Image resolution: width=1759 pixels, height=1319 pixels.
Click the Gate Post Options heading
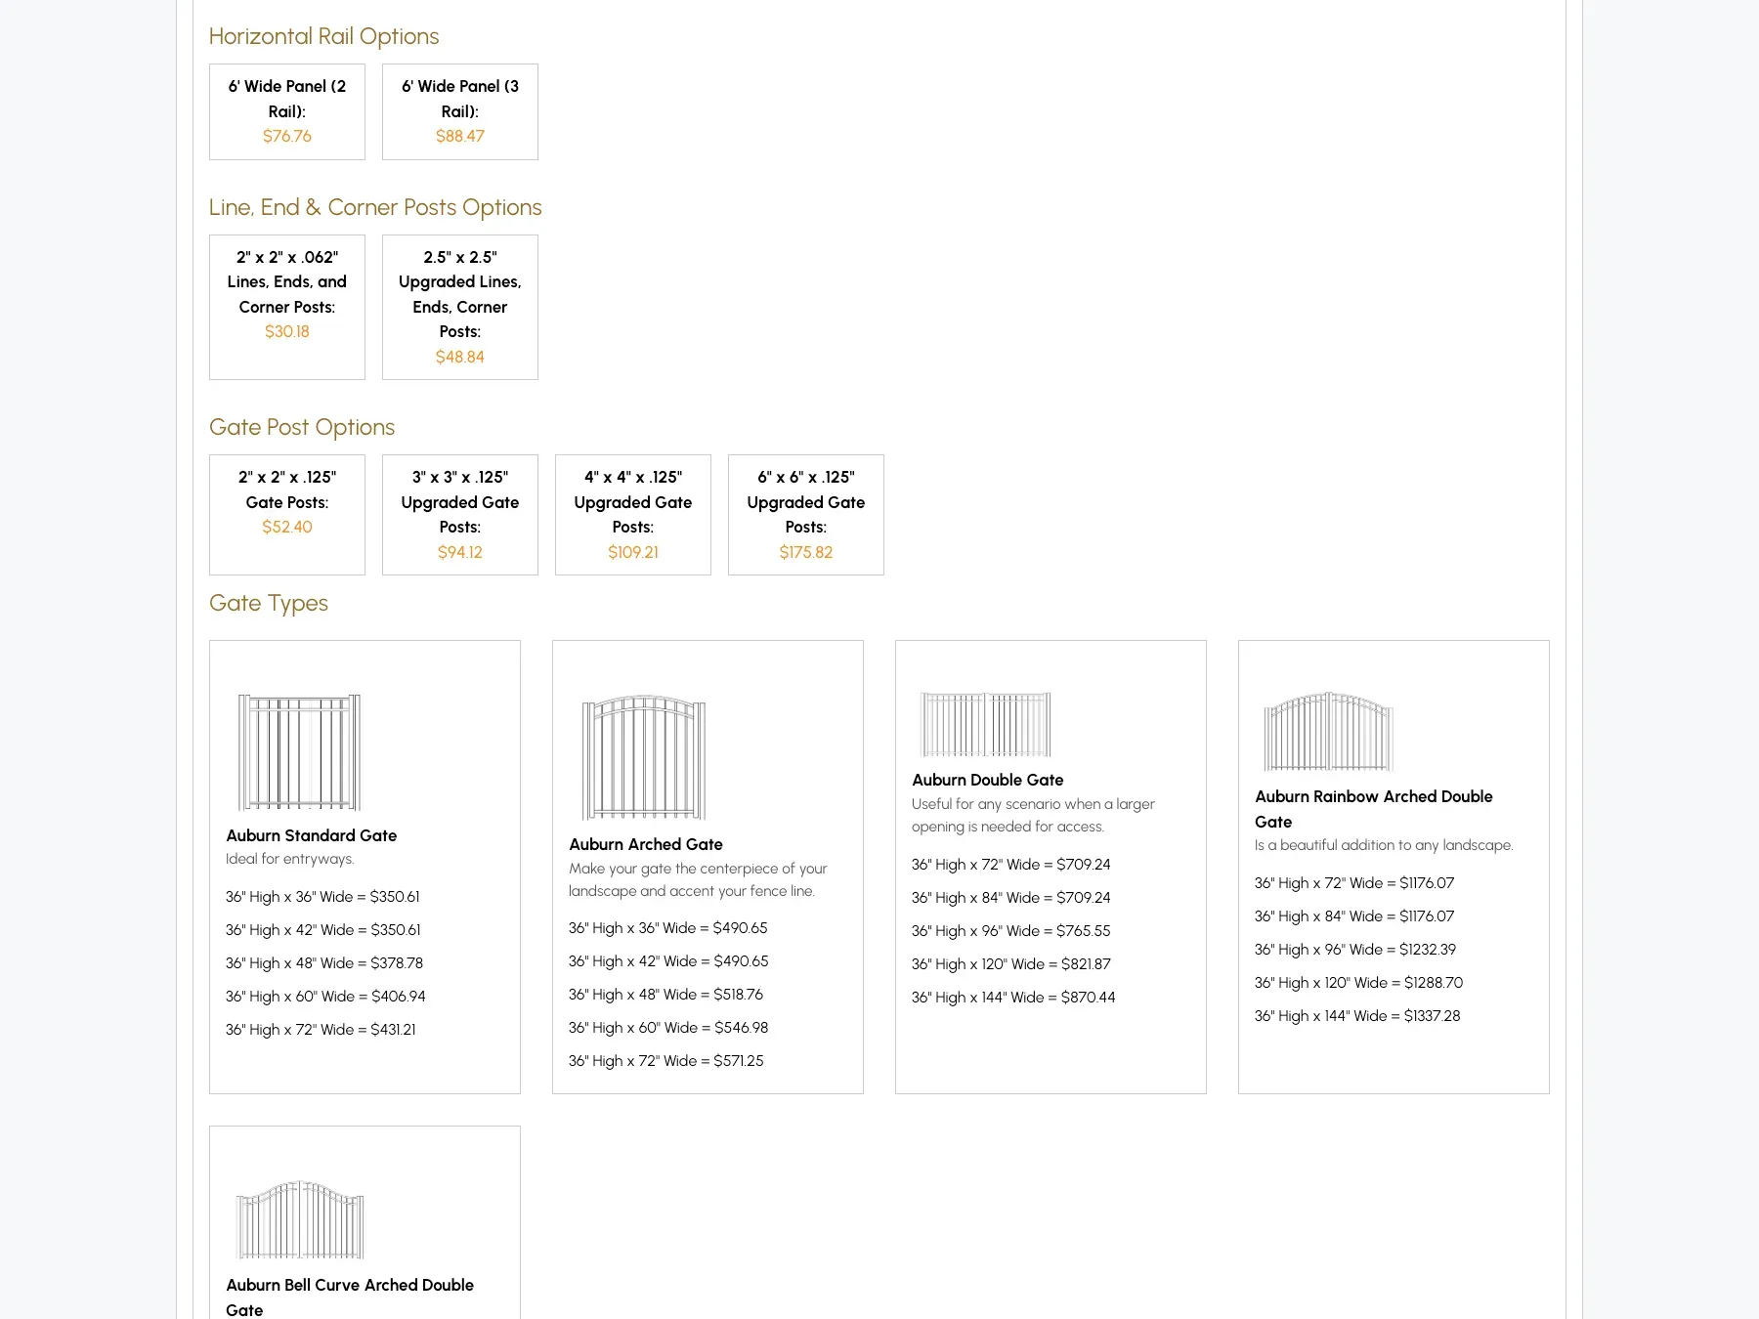[x=302, y=427]
